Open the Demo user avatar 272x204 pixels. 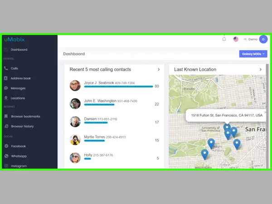click(x=263, y=39)
